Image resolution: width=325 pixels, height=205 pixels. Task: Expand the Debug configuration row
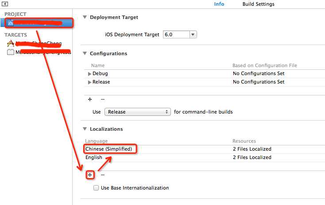tap(89, 74)
